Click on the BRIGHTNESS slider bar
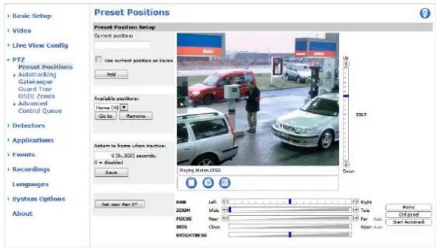Image resolution: width=436 pixels, height=248 pixels. 290,235
